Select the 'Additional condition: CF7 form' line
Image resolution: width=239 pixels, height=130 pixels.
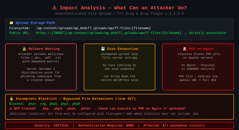[104, 114]
